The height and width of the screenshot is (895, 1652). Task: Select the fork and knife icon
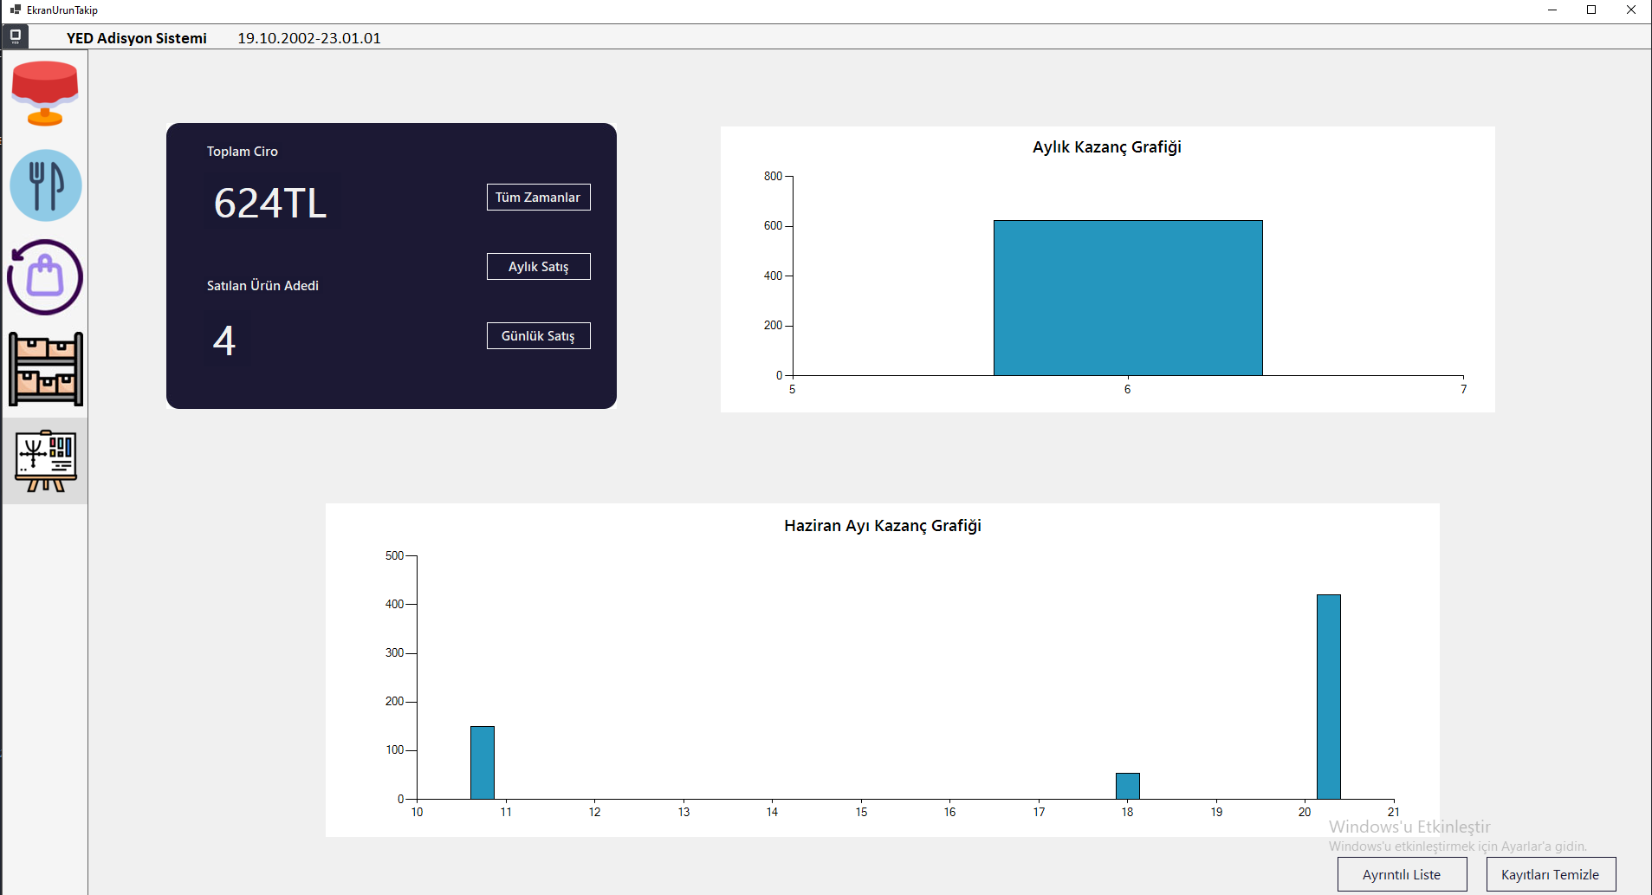coord(46,185)
